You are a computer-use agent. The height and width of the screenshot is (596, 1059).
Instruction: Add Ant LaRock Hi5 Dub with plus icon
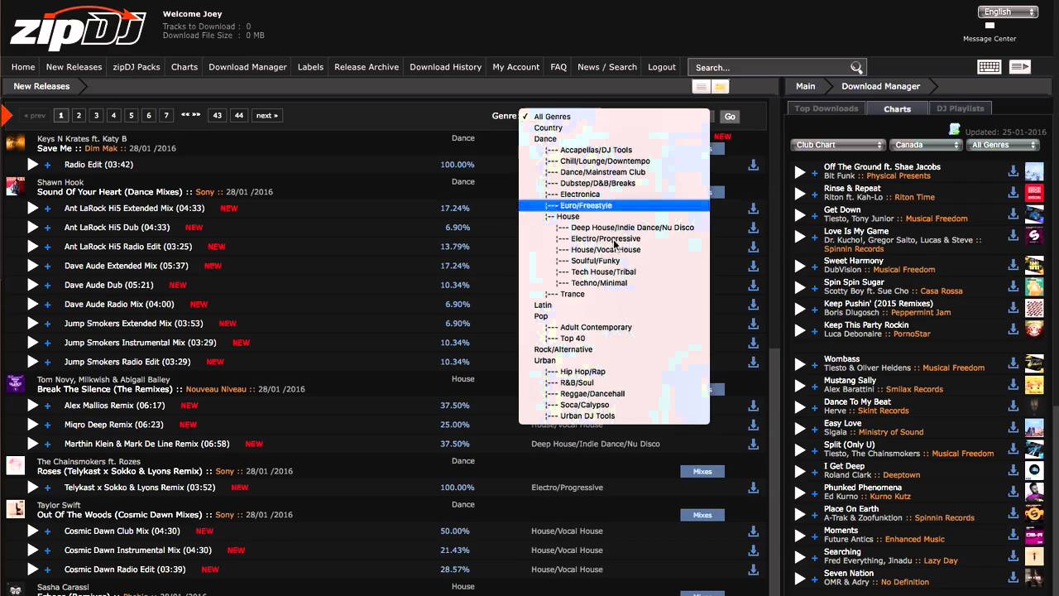pyautogui.click(x=47, y=228)
